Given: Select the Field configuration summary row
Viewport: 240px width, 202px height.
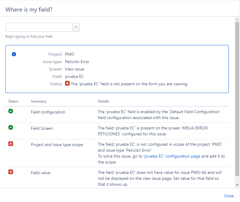Looking at the screenshot, I should (x=48, y=112).
